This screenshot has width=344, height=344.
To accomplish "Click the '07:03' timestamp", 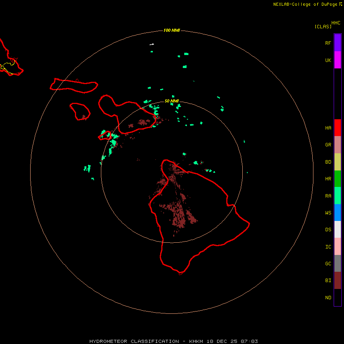I will point(249,341).
